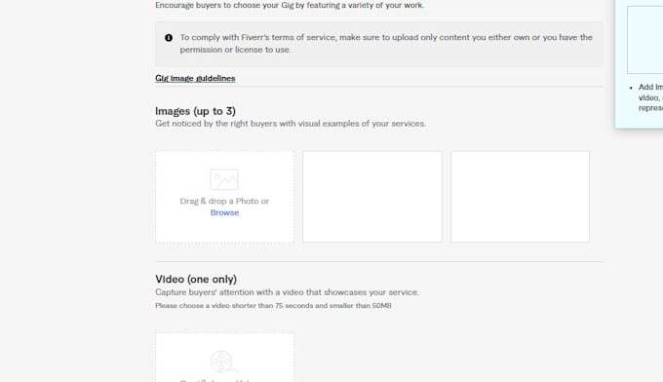Select the third empty image slot
663x382 pixels.
520,197
